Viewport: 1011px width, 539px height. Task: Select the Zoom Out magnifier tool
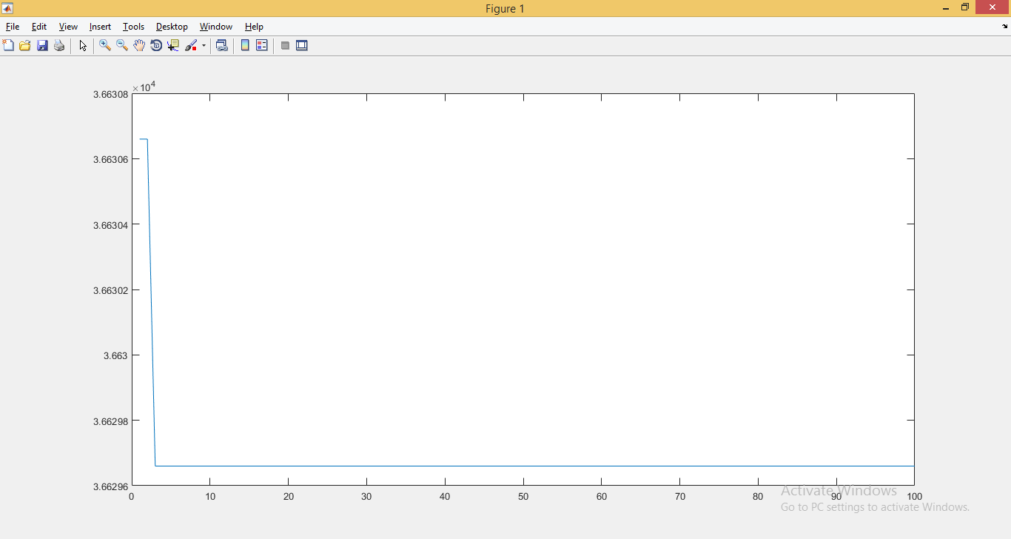pyautogui.click(x=122, y=45)
